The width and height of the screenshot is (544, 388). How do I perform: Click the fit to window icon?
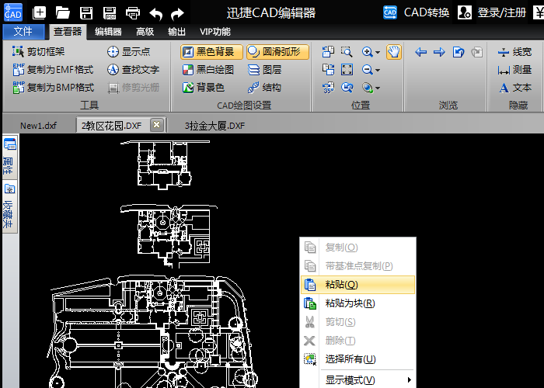(347, 70)
